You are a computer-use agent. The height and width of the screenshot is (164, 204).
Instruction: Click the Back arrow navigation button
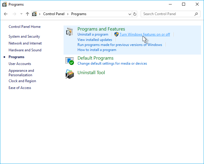(x=6, y=14)
